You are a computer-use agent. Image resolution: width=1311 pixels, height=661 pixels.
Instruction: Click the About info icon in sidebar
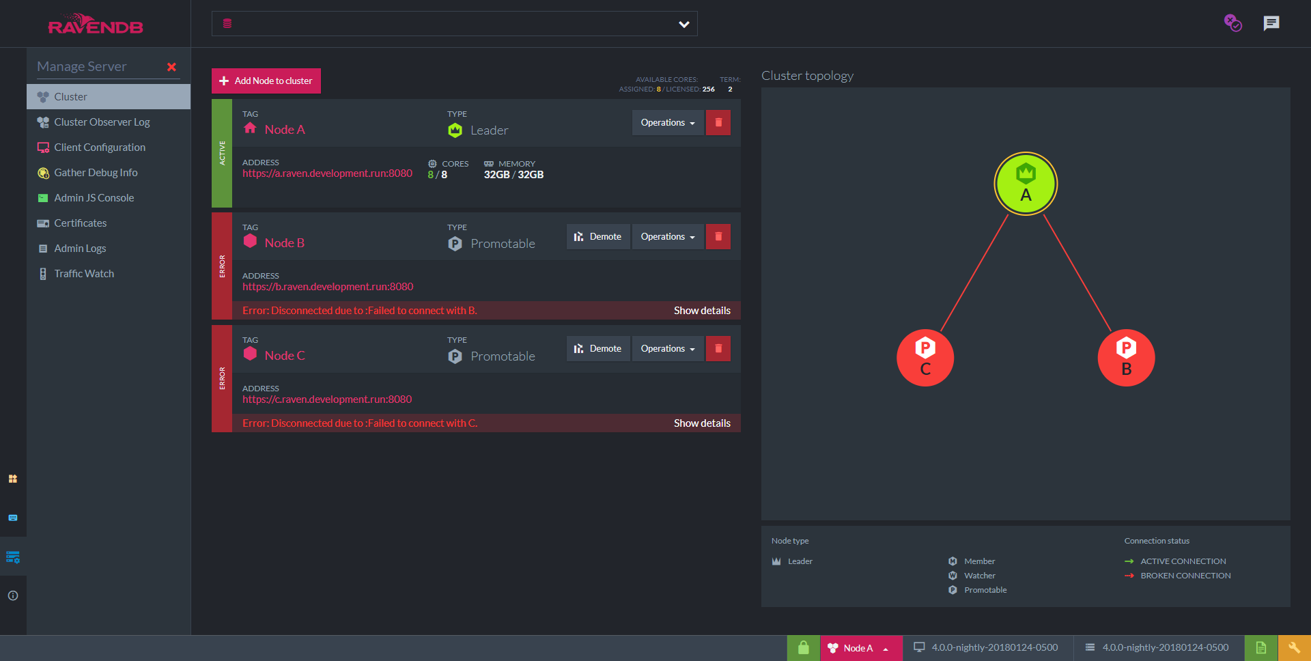click(x=13, y=595)
